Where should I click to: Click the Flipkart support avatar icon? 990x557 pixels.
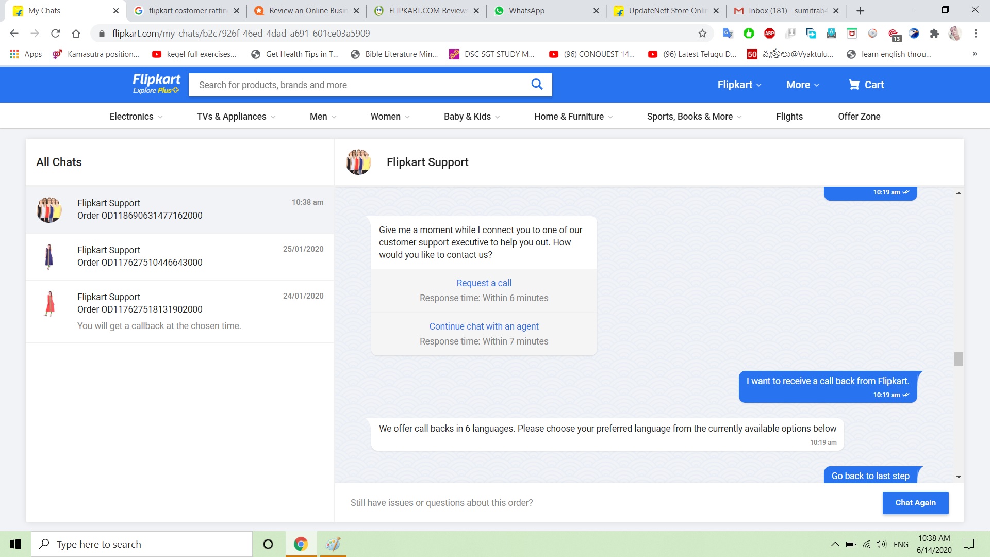point(358,162)
